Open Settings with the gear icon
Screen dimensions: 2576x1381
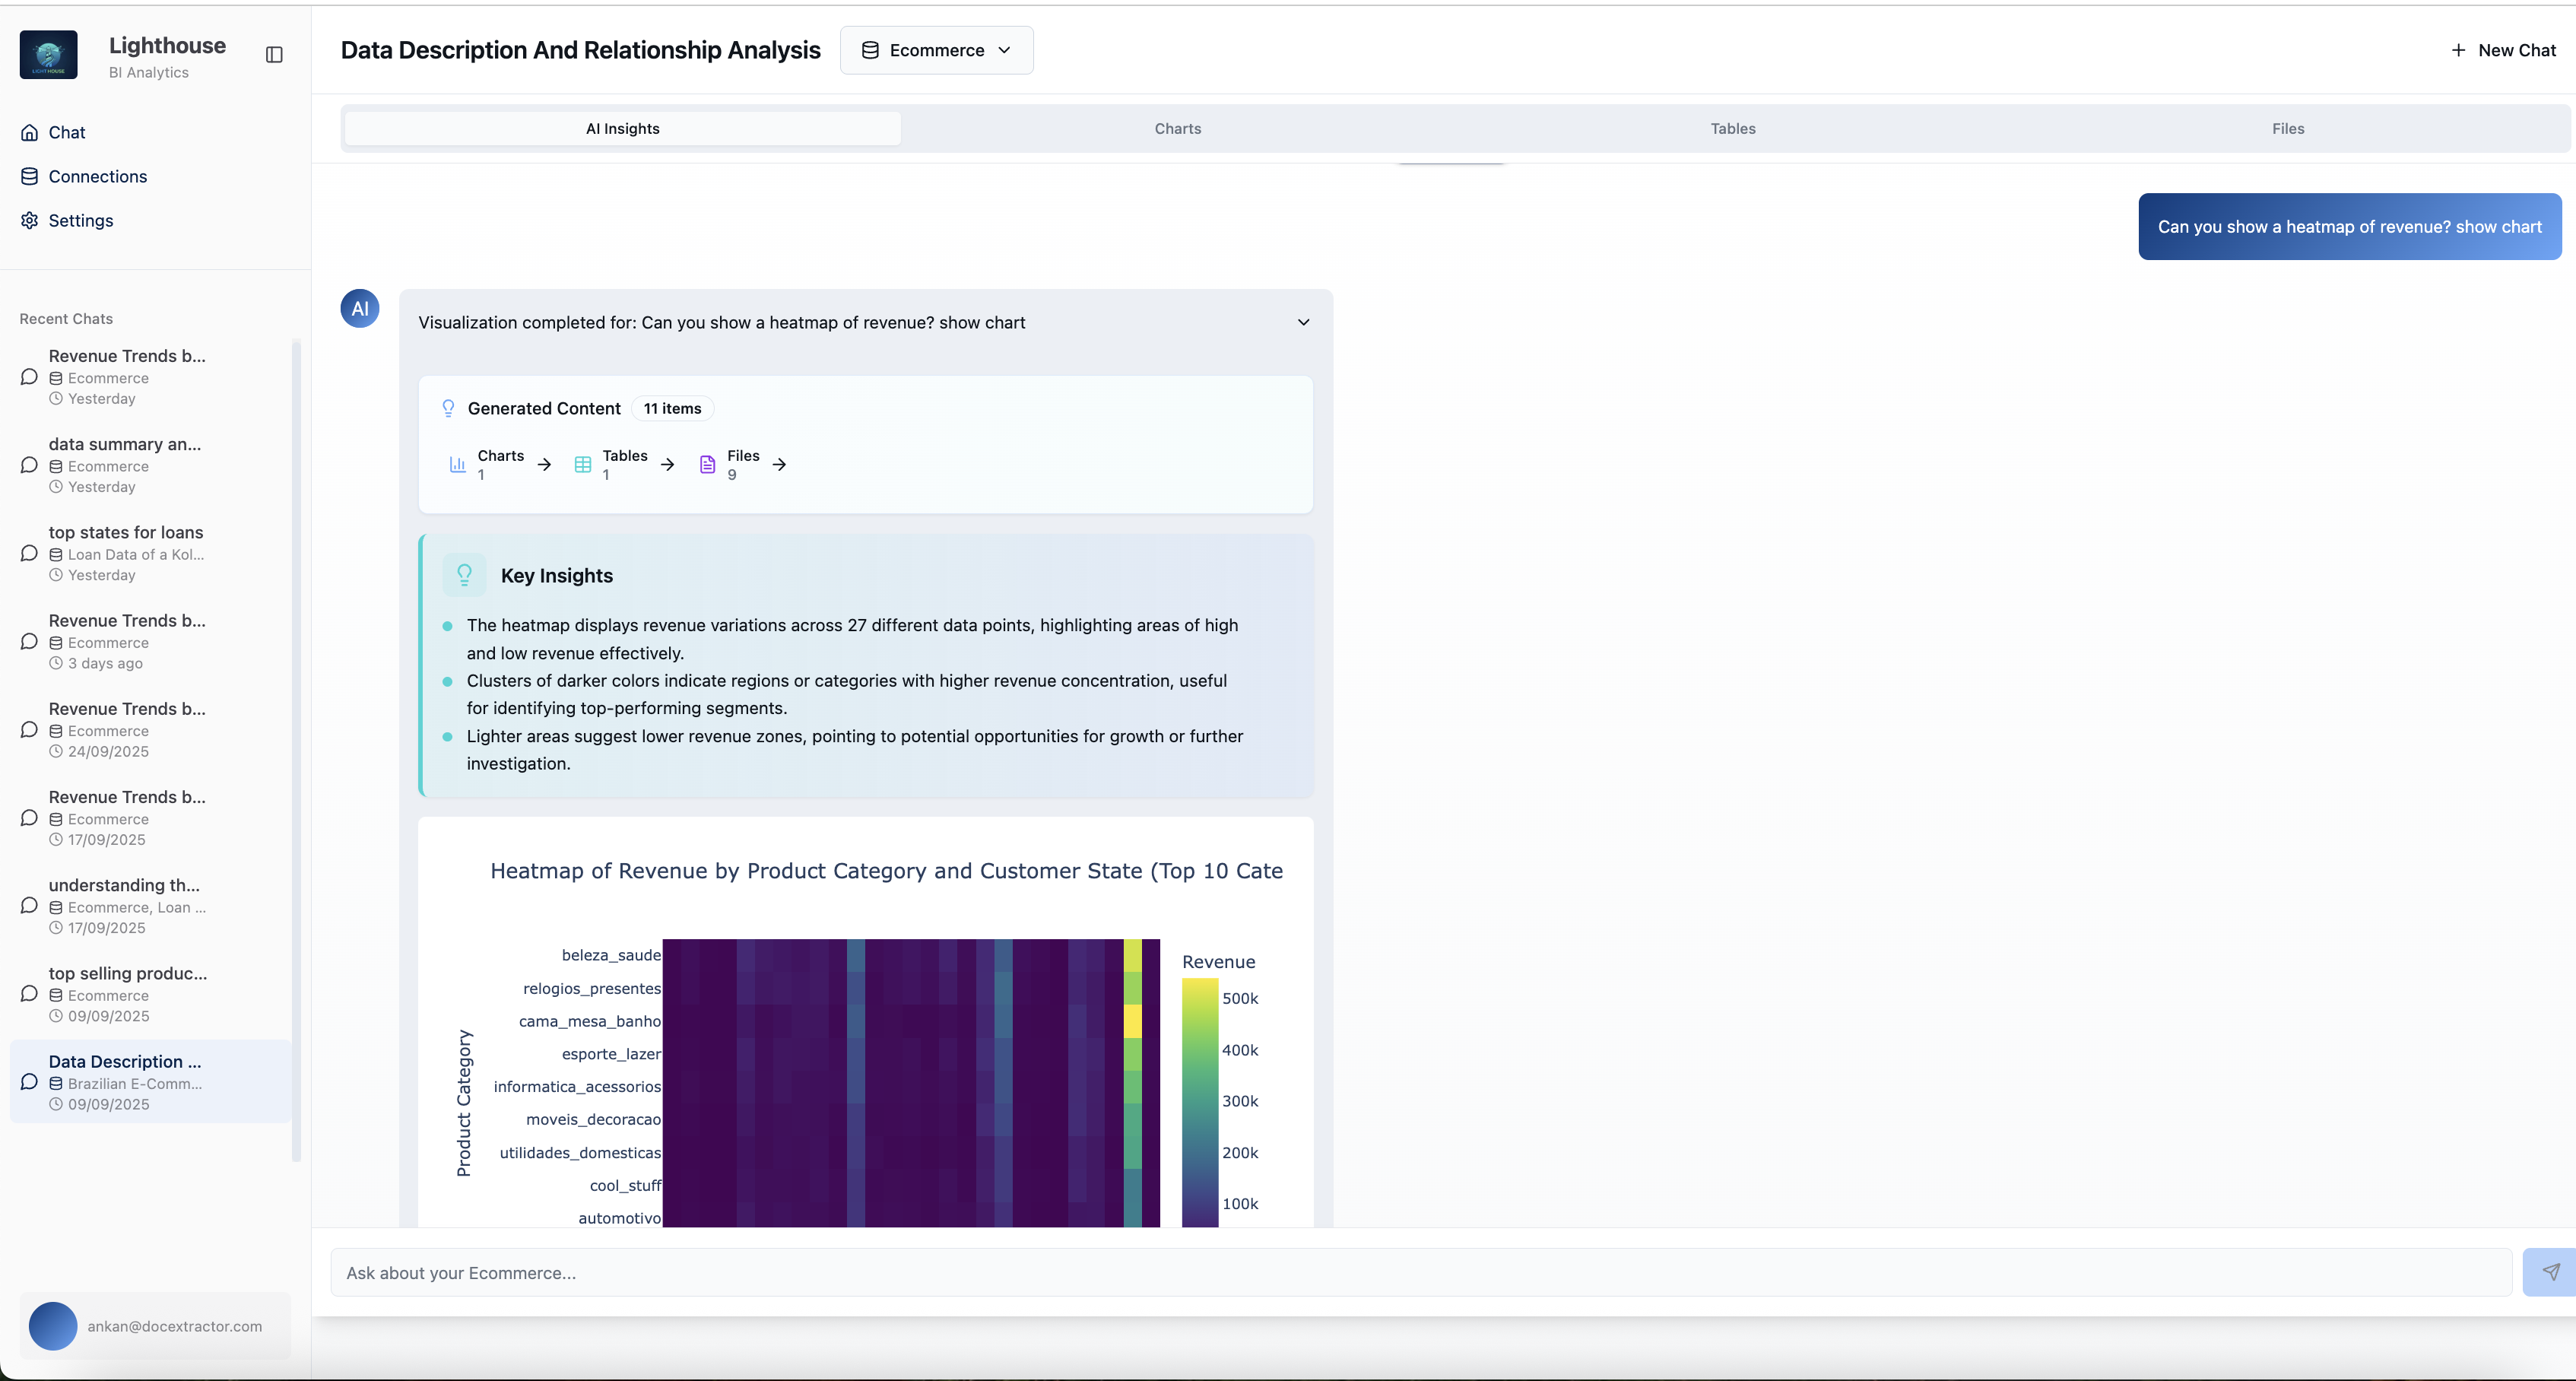point(30,220)
